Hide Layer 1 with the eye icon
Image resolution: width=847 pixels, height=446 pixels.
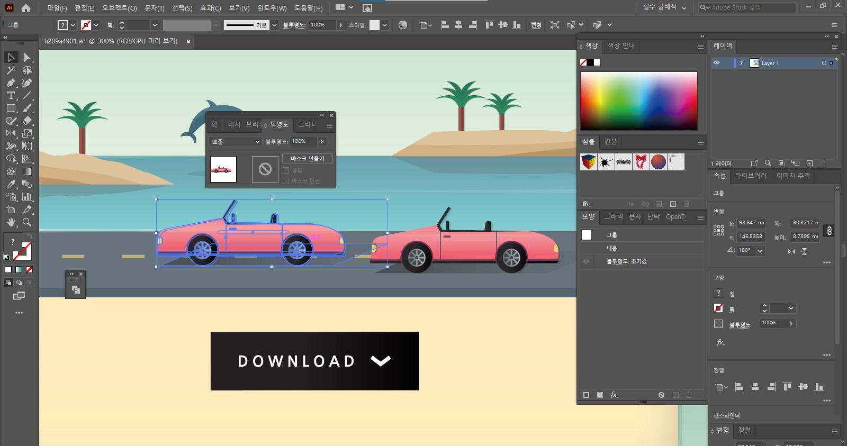[716, 63]
